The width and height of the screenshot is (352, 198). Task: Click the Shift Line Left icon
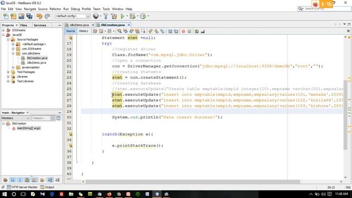[x=170, y=31]
